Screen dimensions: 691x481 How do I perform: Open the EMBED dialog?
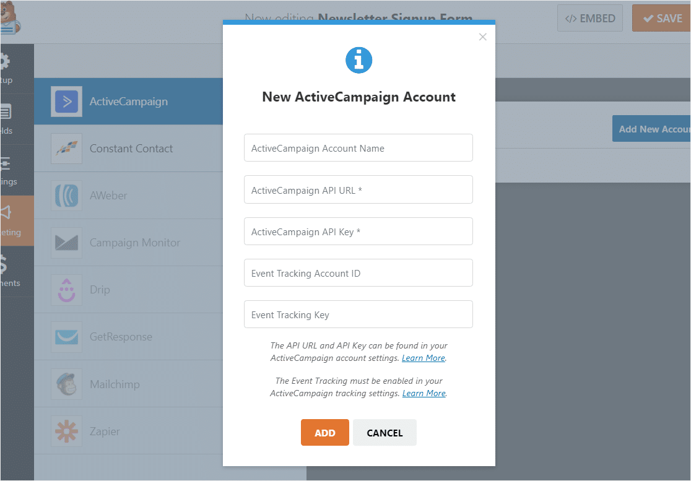[x=589, y=18]
